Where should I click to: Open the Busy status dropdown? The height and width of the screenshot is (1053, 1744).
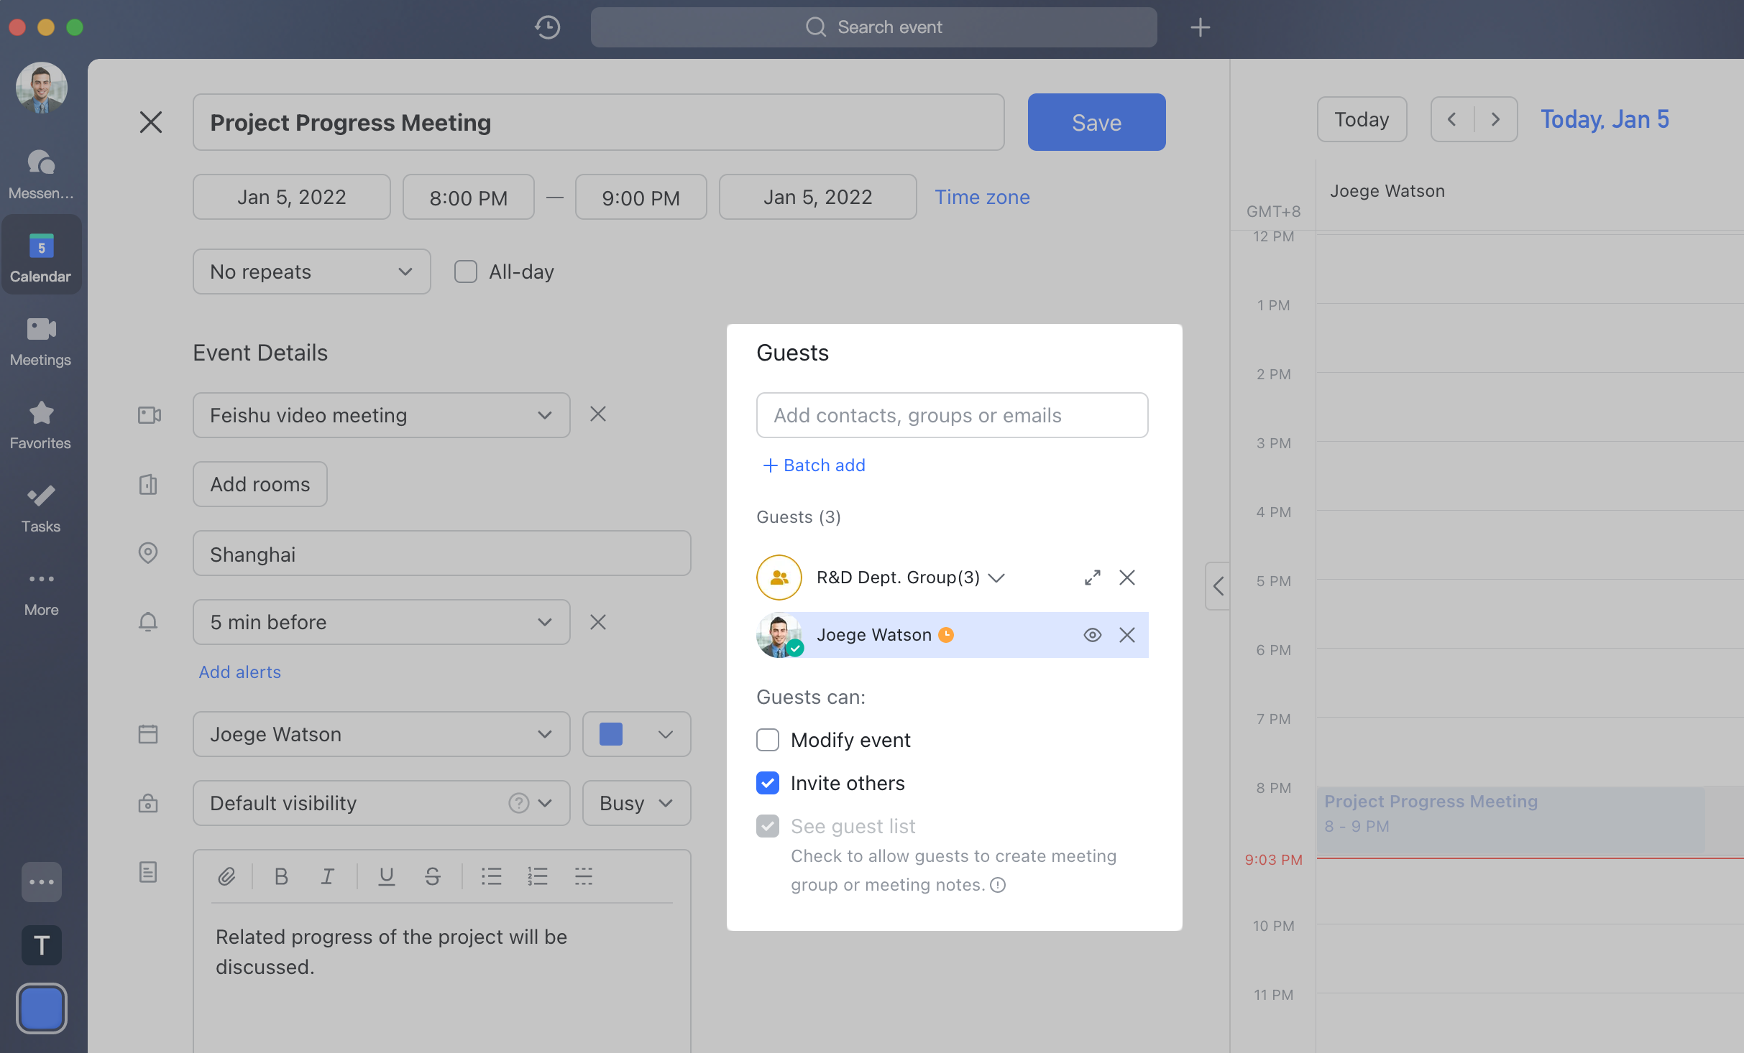635,803
